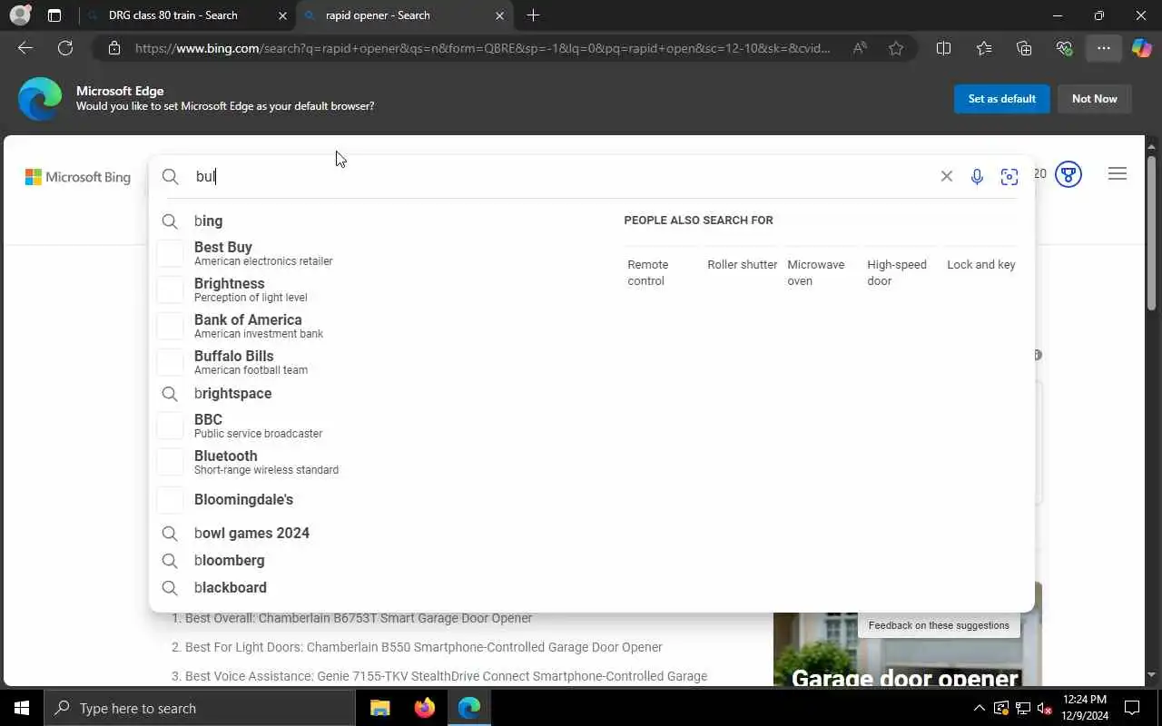Open Firefox from the taskbar
This screenshot has width=1162, height=726.
pyautogui.click(x=424, y=708)
